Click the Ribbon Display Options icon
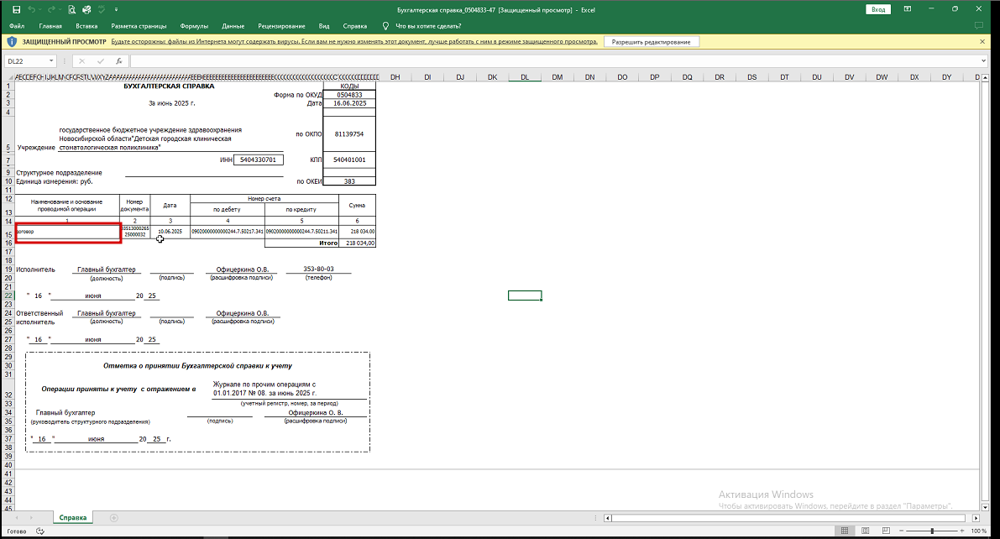 click(908, 9)
